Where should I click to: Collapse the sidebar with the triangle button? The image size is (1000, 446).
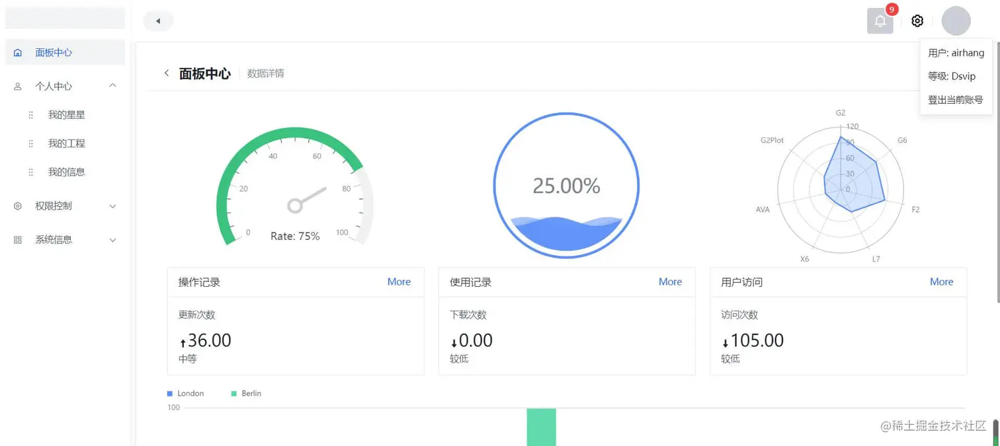coord(158,21)
